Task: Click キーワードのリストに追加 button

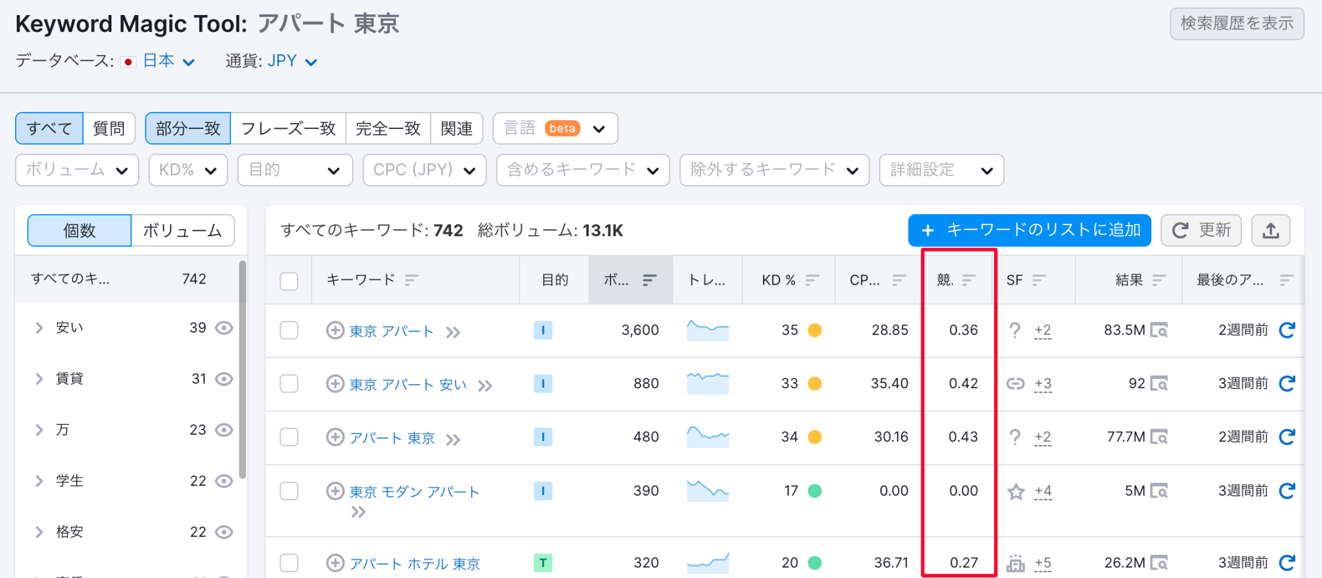Action: (1029, 230)
